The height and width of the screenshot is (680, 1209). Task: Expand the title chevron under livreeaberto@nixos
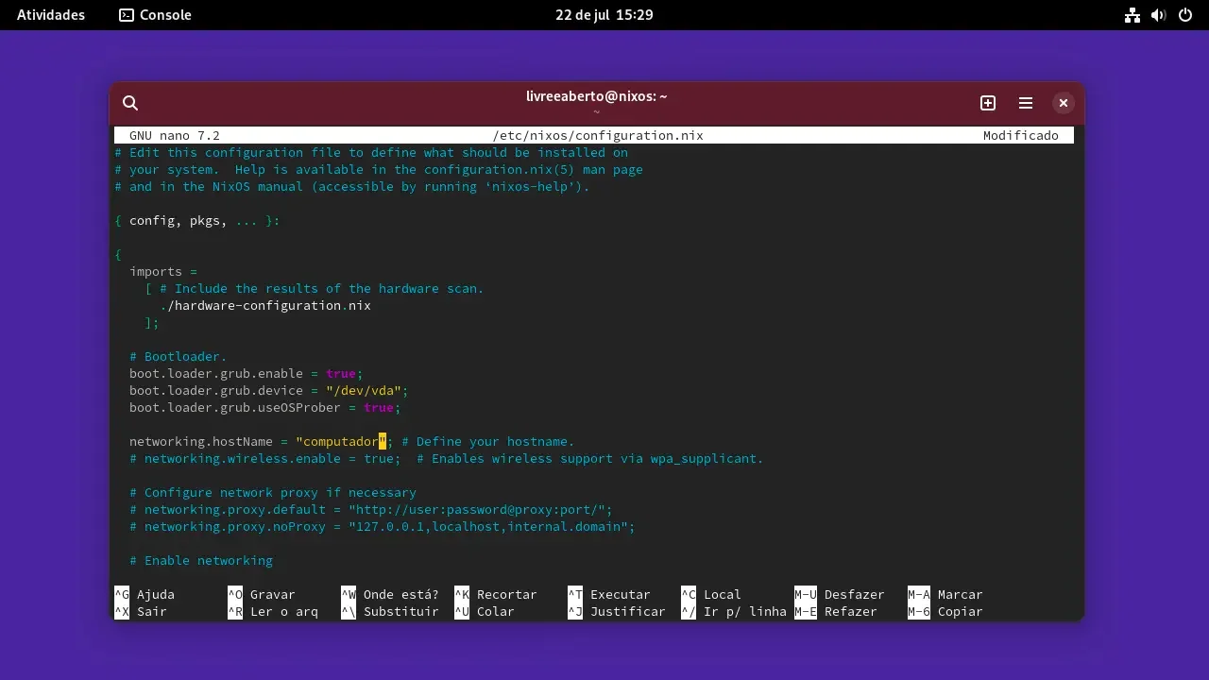point(596,111)
